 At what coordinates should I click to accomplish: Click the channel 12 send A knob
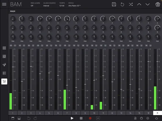112,19
